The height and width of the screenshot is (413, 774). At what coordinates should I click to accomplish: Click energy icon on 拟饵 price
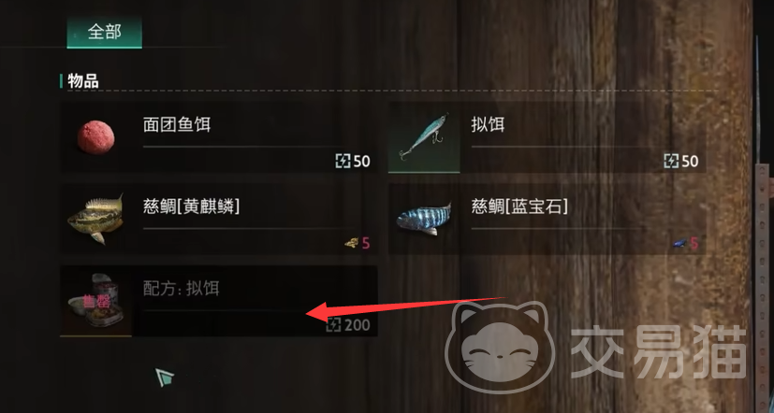pos(671,161)
